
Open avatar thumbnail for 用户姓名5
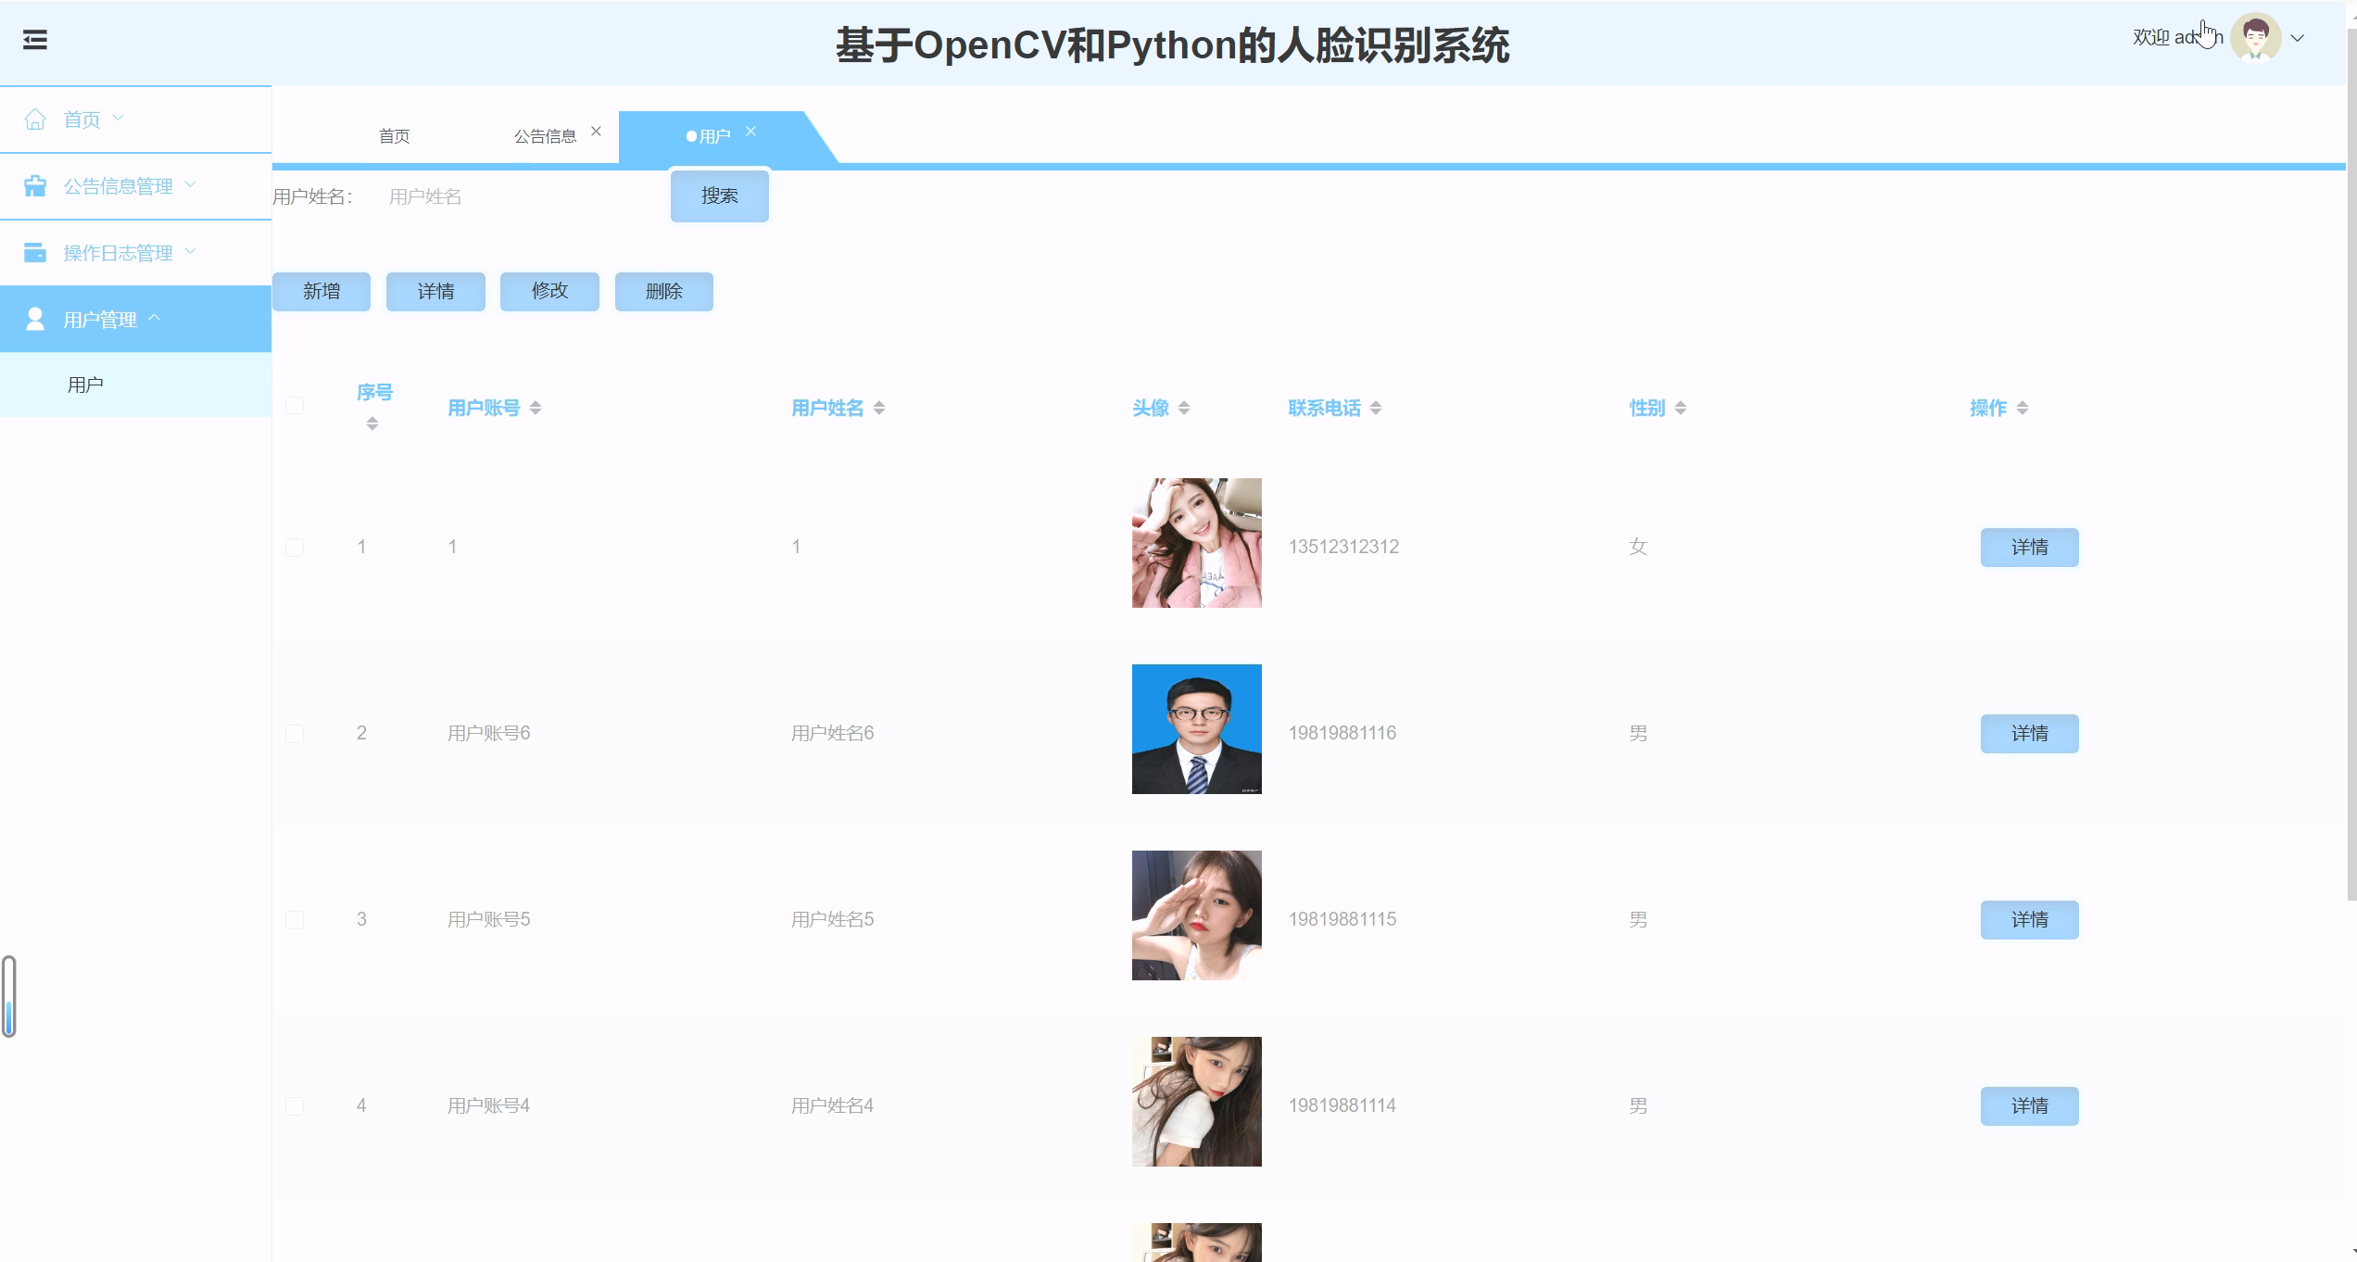click(x=1197, y=915)
